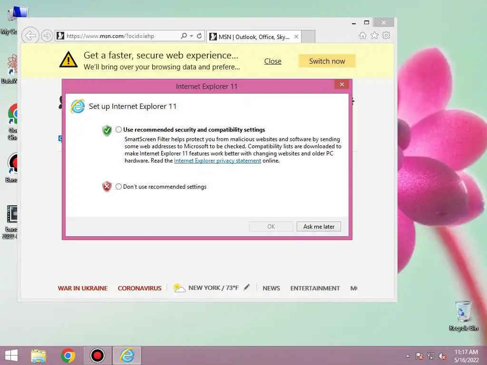Close the MSN browser tab

(296, 37)
